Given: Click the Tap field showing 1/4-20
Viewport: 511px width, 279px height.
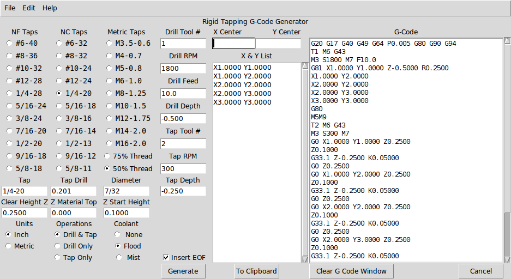Looking at the screenshot, I should tap(25, 191).
